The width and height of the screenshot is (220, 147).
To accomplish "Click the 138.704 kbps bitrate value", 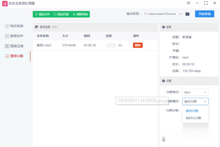I will pos(191,71).
